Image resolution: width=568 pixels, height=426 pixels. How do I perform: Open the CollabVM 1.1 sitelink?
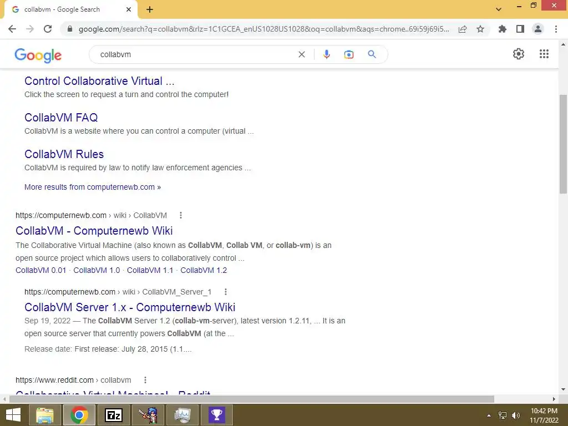[150, 270]
